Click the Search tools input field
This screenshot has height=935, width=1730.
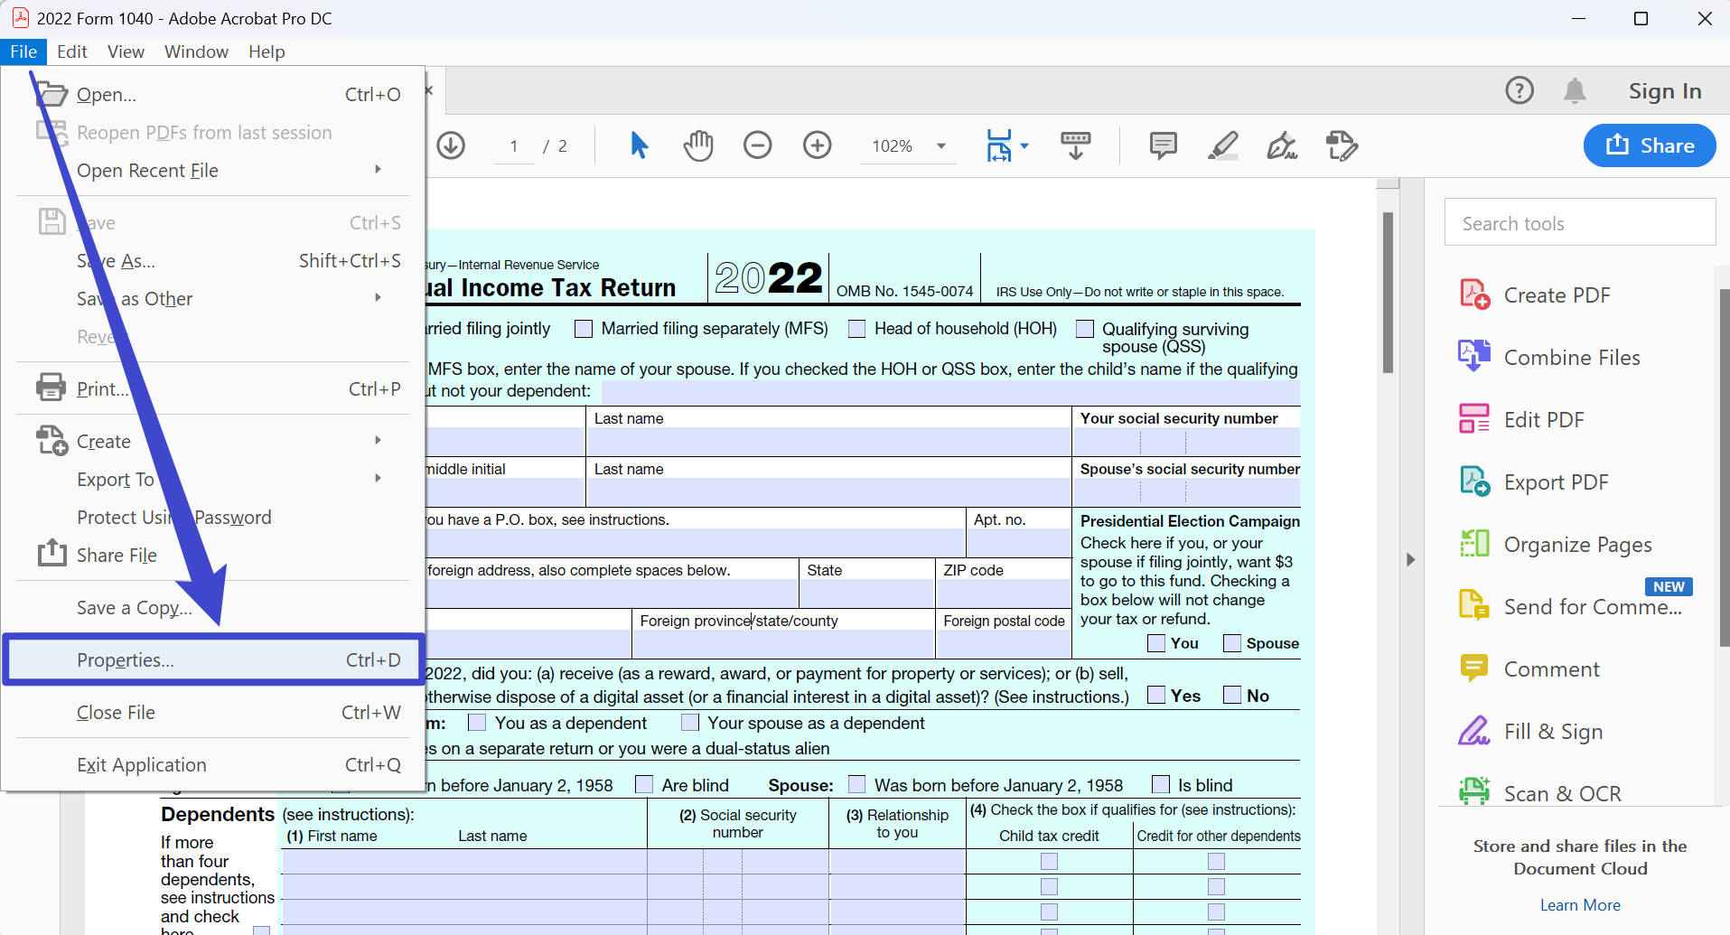pos(1579,222)
